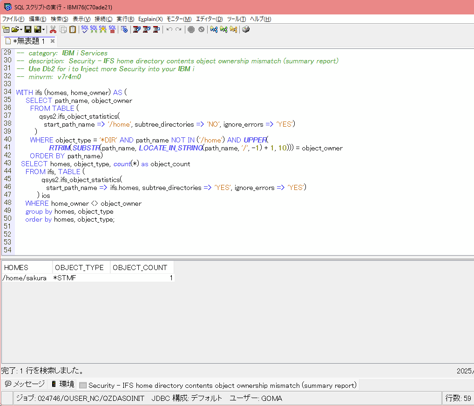Open the ツール(T) menu

237,19
